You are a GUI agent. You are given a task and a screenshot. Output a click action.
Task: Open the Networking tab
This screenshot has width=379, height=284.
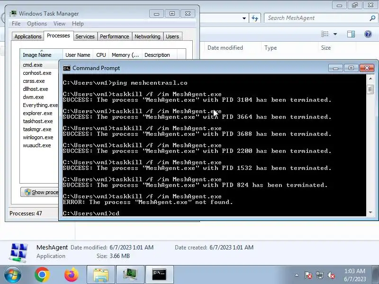[x=147, y=36]
